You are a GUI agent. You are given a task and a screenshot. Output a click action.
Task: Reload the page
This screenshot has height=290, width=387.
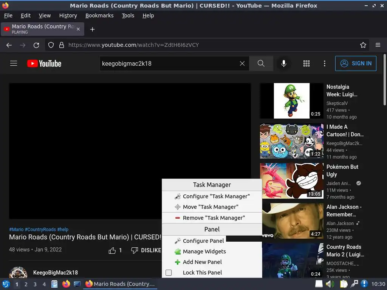pos(36,45)
